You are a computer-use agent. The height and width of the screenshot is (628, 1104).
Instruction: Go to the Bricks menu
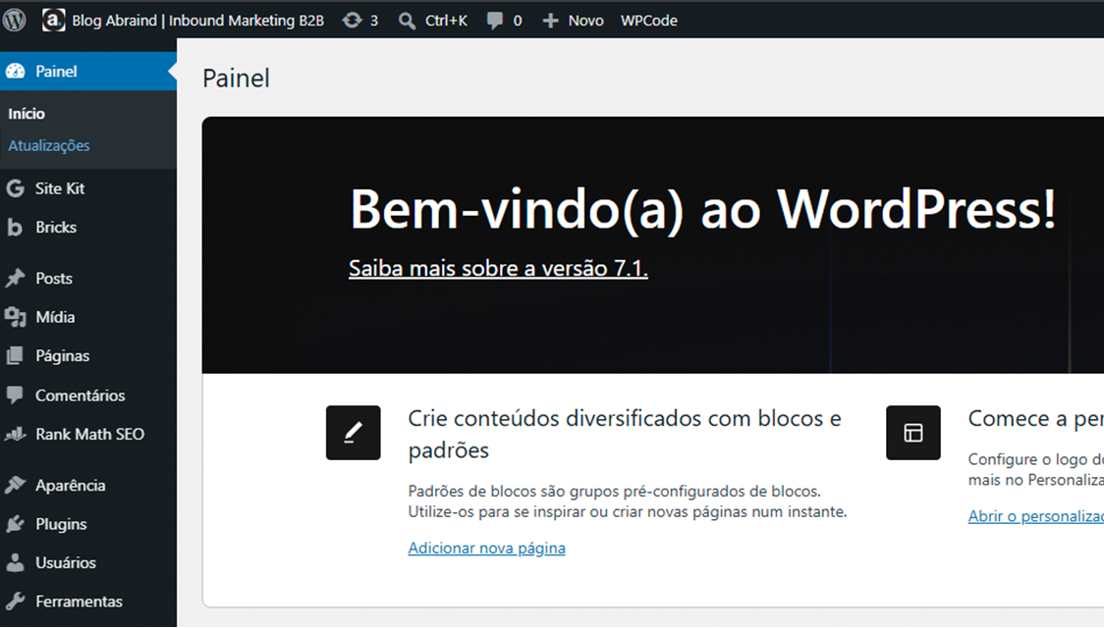[88, 227]
